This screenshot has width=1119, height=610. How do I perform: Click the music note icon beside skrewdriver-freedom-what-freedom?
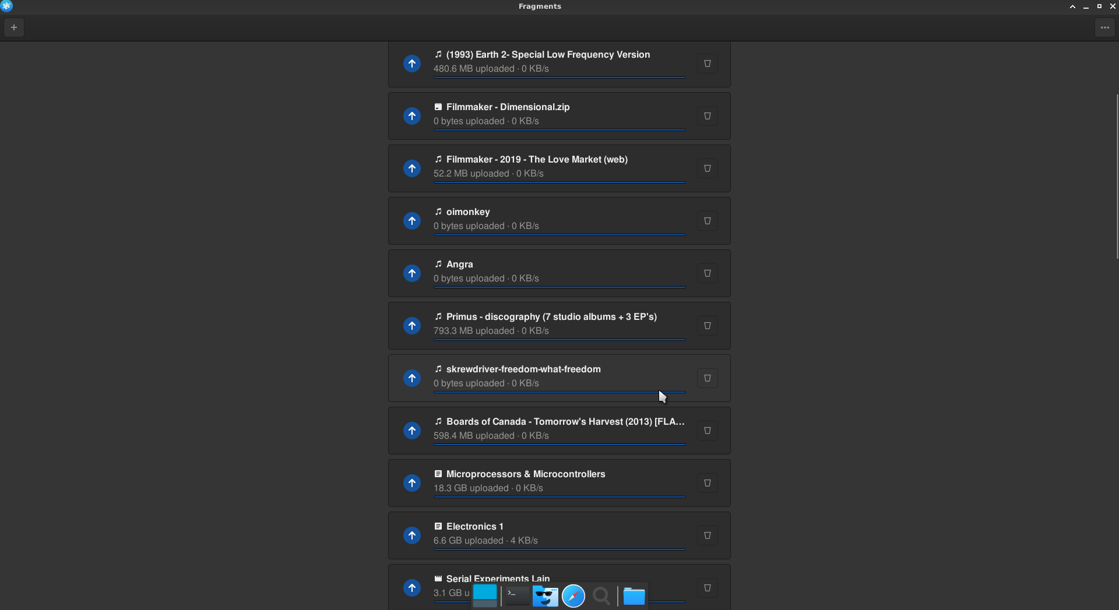tap(438, 369)
